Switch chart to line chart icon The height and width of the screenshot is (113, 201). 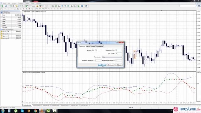point(59,6)
